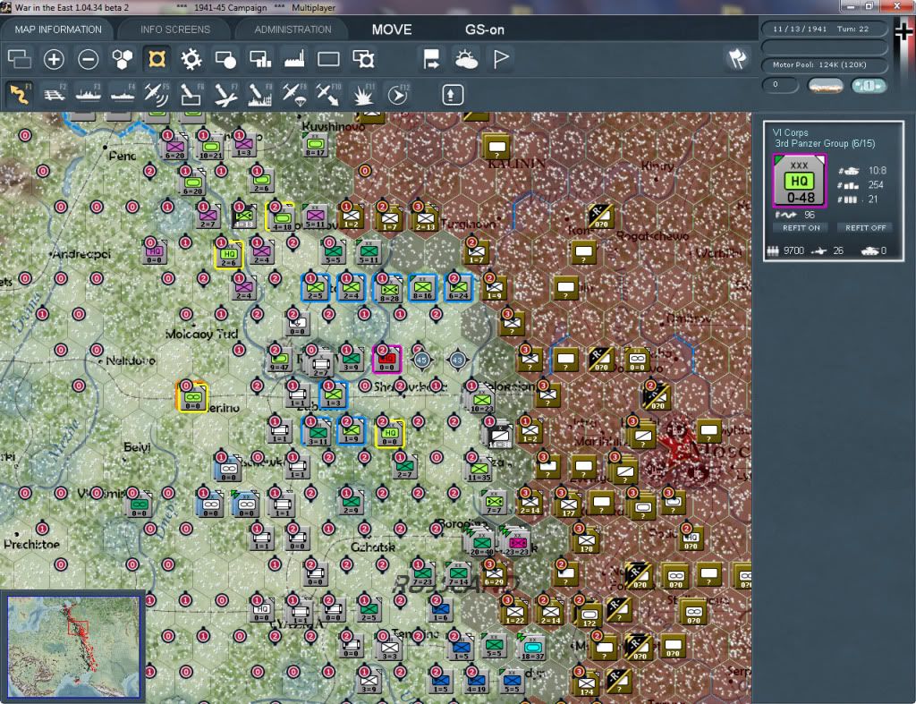
Task: Click the REFIT ON button
Action: coord(801,228)
